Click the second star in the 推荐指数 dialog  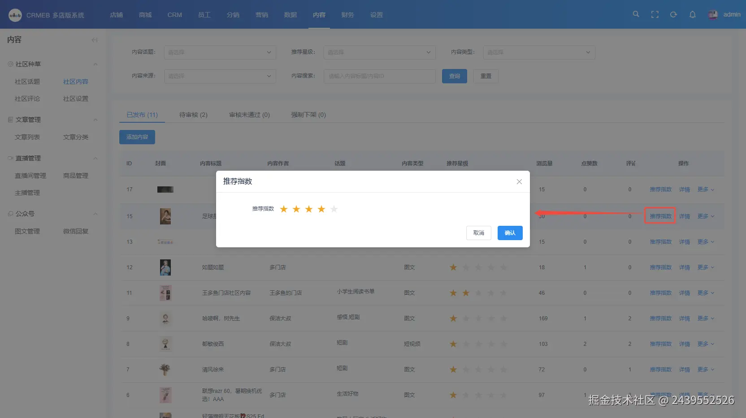[296, 209]
